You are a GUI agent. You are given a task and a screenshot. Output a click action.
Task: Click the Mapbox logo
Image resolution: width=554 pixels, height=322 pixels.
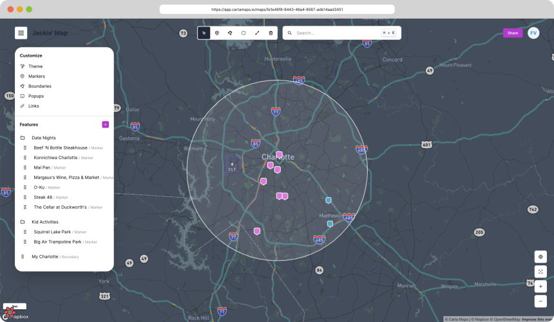pos(15,316)
